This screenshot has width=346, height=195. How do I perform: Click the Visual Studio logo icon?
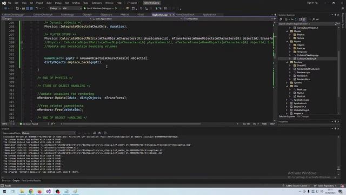tap(4, 3)
